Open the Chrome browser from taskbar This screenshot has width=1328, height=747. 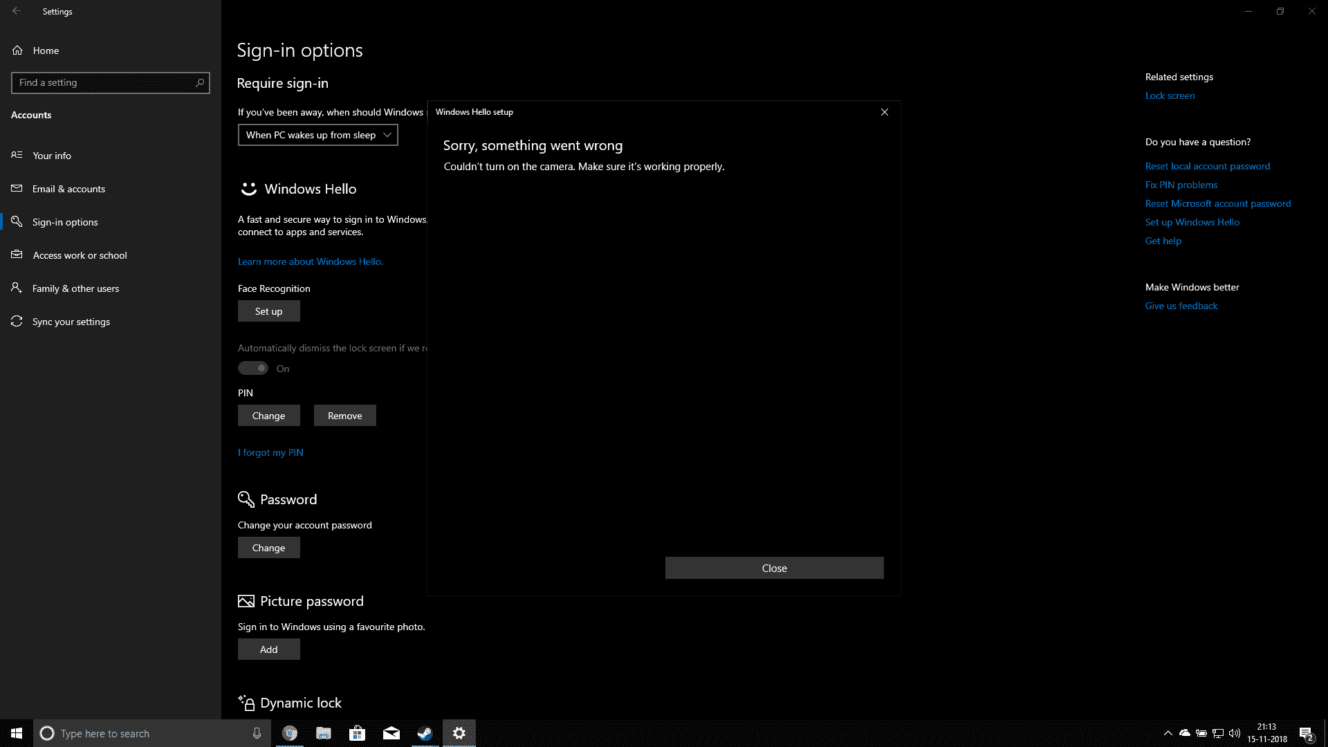(290, 733)
